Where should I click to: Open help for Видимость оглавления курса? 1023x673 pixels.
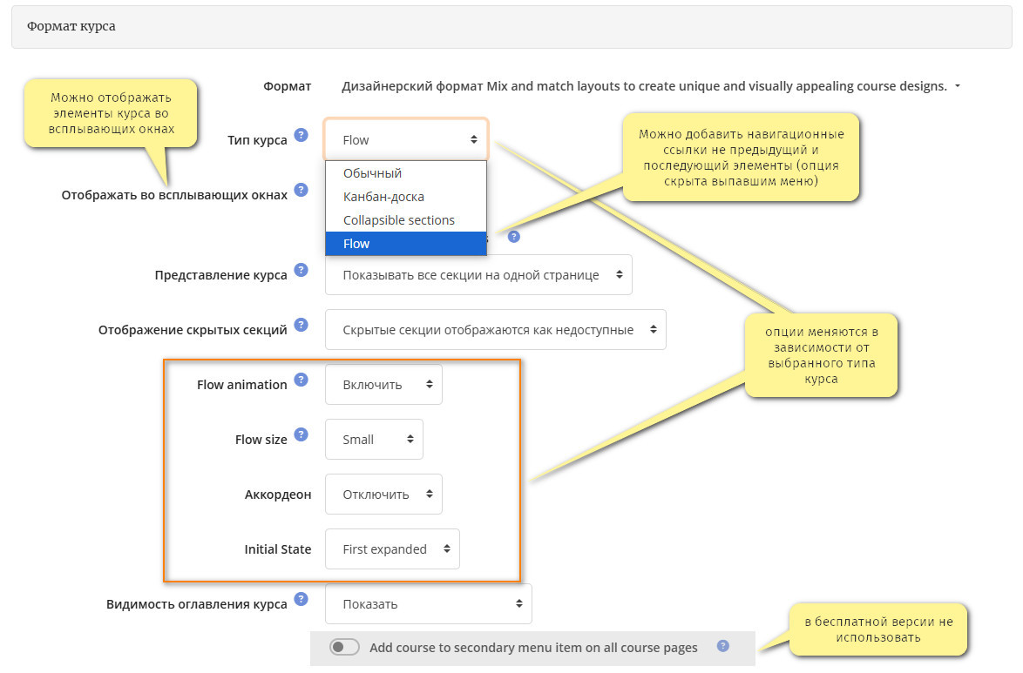[301, 599]
